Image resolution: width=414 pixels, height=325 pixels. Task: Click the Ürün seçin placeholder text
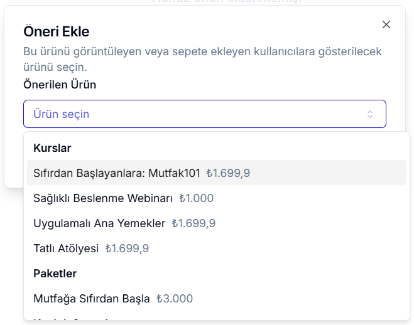click(62, 114)
